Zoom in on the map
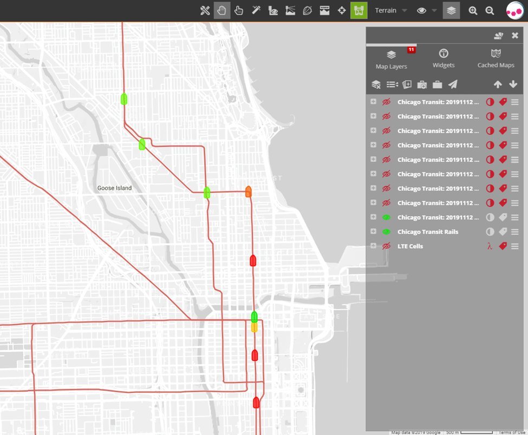This screenshot has width=528, height=435. pyautogui.click(x=473, y=10)
